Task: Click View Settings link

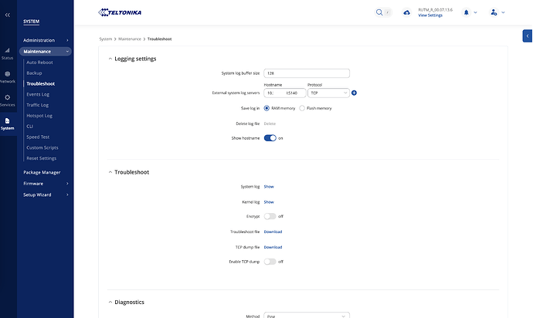Action: (430, 15)
